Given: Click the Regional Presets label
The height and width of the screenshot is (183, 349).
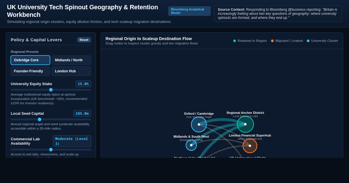Looking at the screenshot, I should click(25, 52).
